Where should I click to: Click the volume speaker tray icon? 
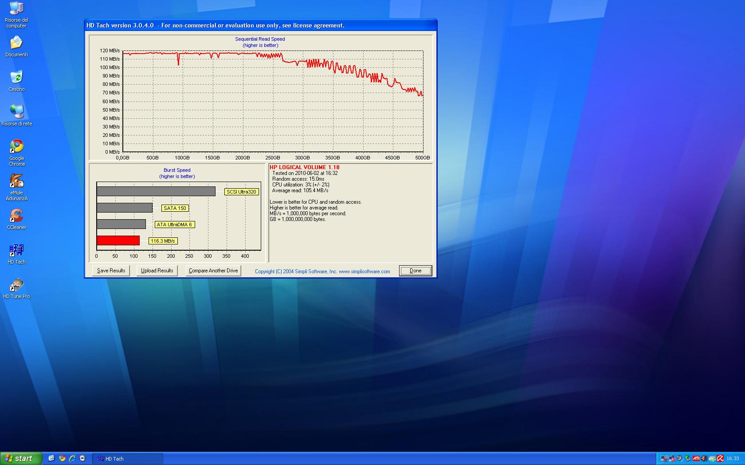click(704, 458)
